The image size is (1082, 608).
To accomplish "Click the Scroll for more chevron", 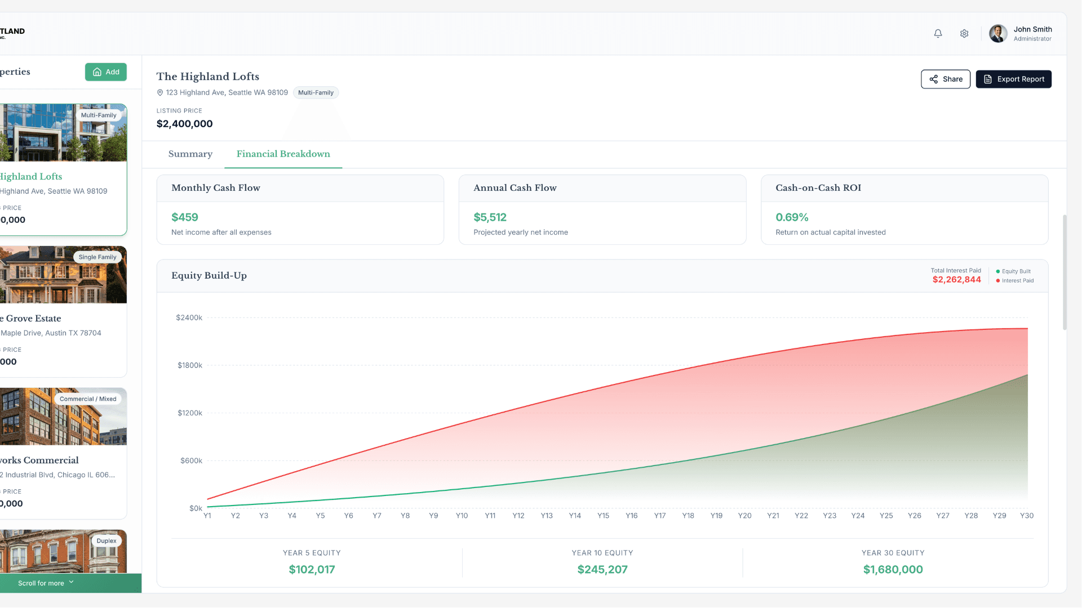I will [x=72, y=583].
